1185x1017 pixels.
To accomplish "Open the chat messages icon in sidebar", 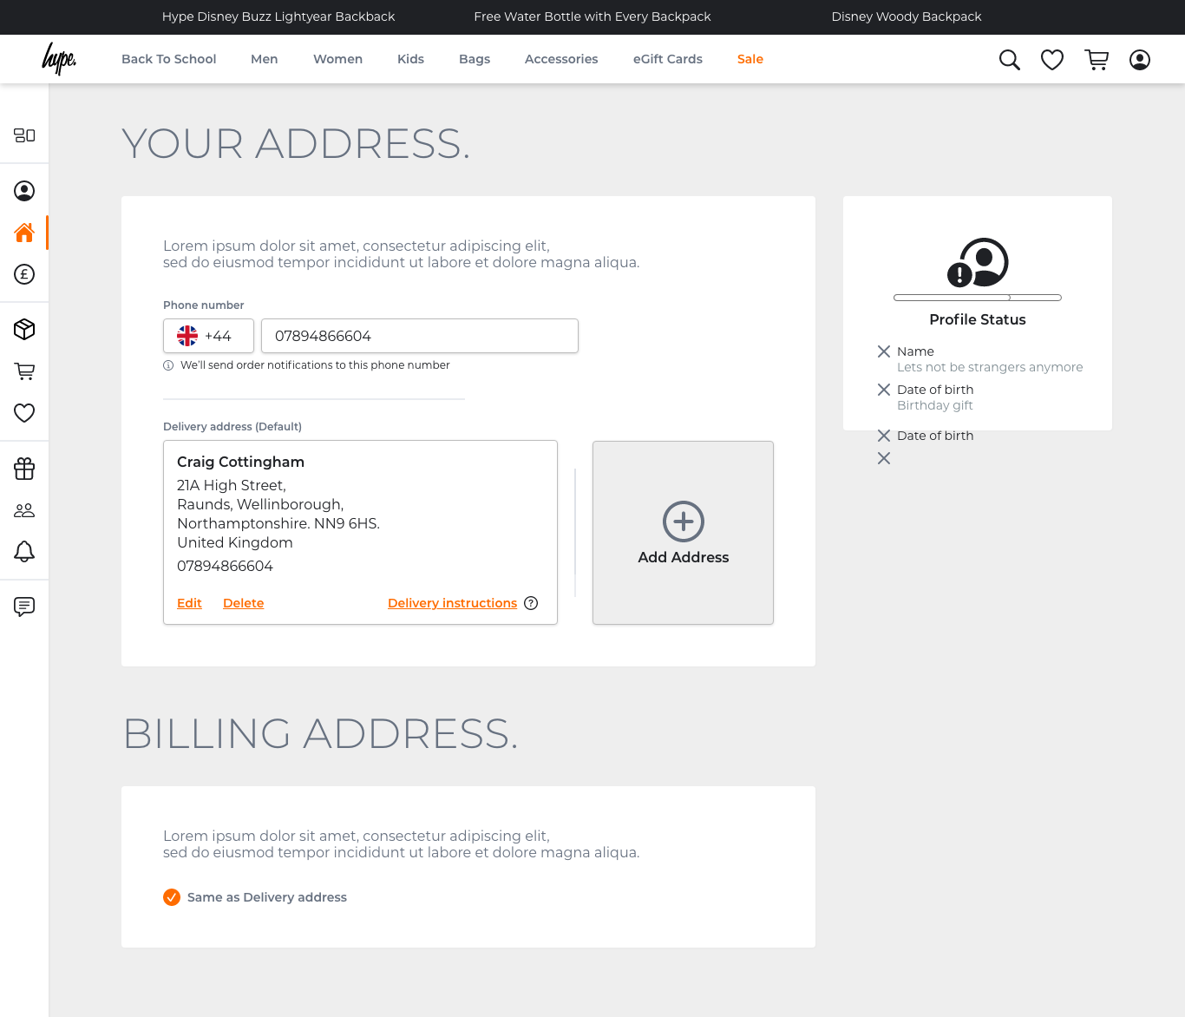I will (24, 607).
